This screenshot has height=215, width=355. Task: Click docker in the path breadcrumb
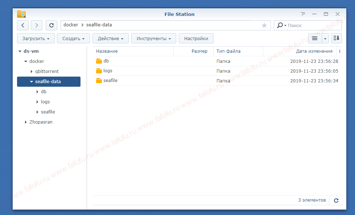71,25
